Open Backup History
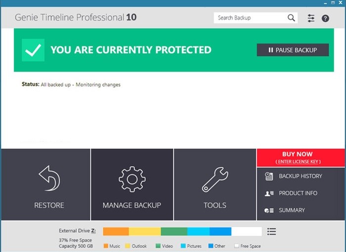Image resolution: width=346 pixels, height=252 pixels. pos(301,176)
